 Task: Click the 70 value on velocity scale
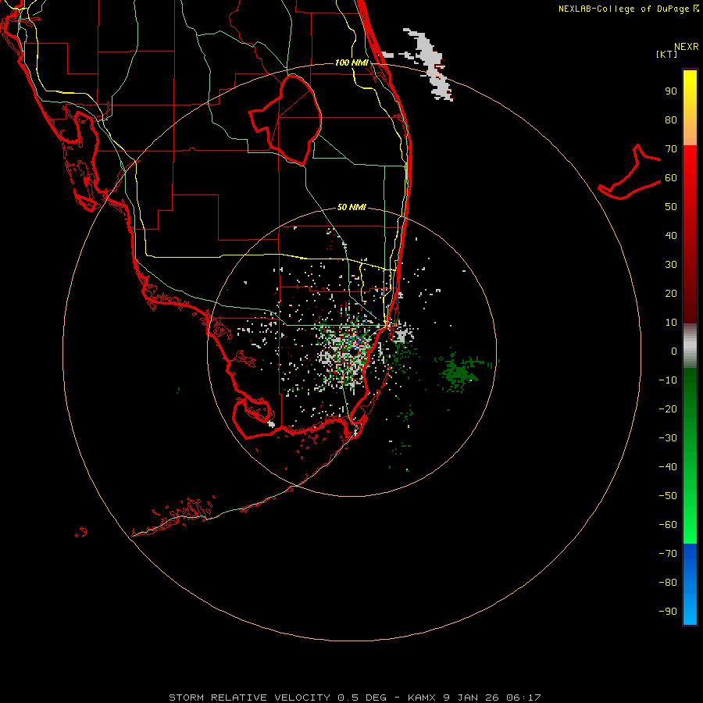click(671, 149)
